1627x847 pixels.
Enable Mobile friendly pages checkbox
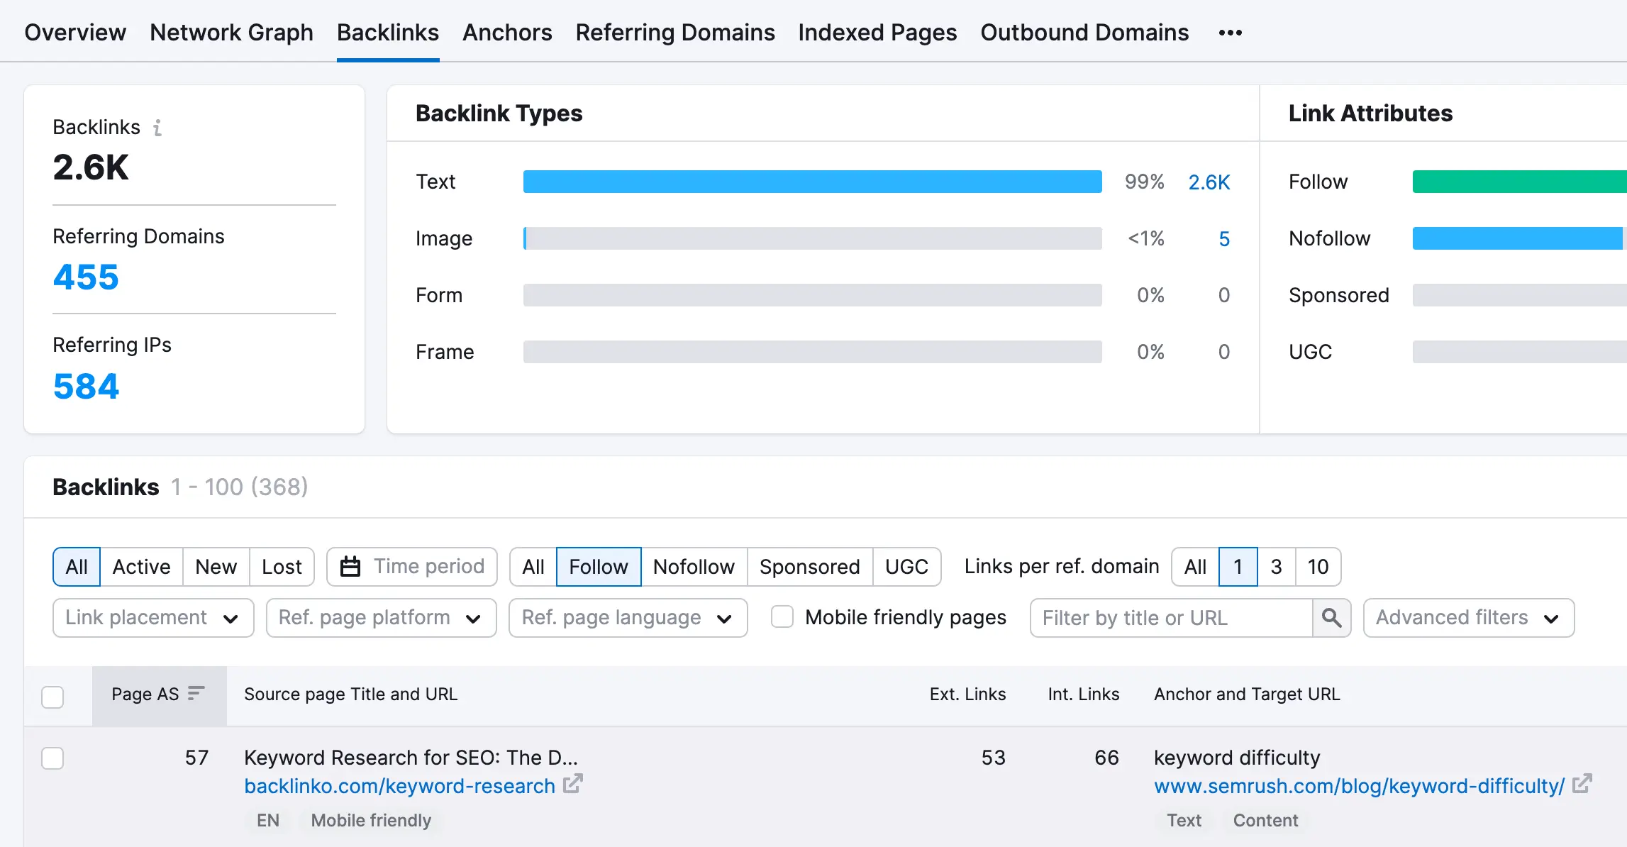(x=782, y=617)
